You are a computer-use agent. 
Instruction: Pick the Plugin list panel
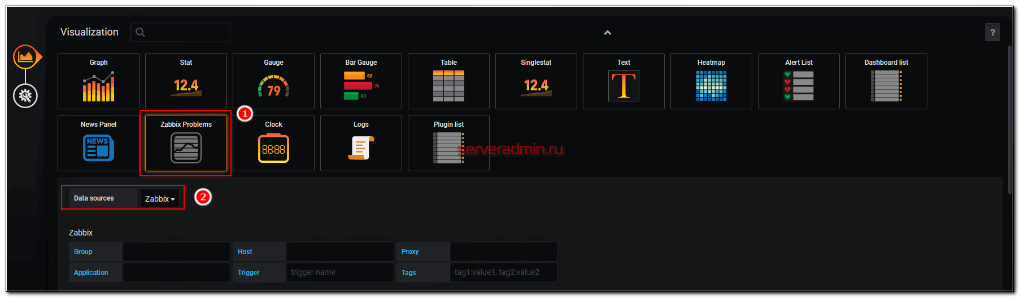(x=448, y=143)
